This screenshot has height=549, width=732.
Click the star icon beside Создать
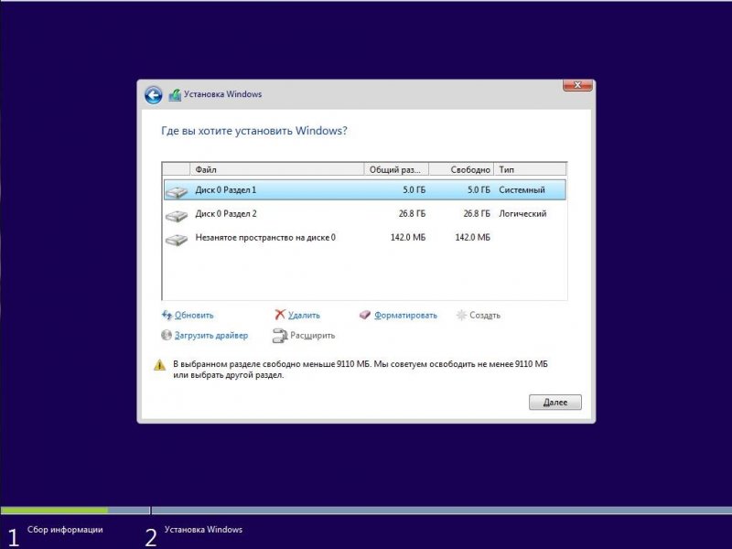(x=461, y=315)
